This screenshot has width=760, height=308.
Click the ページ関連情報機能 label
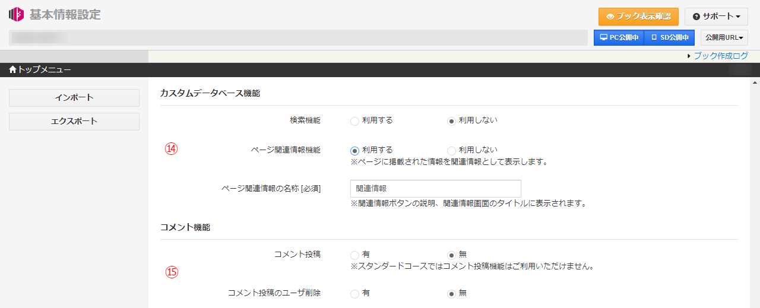tap(286, 150)
